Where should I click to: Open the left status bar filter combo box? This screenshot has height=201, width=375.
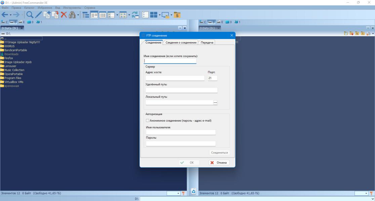(x=173, y=193)
